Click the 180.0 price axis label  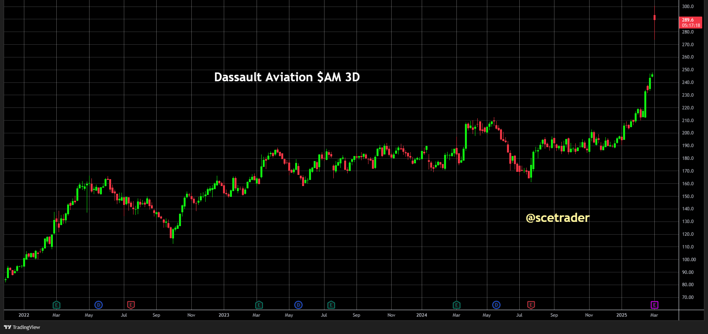pos(688,158)
